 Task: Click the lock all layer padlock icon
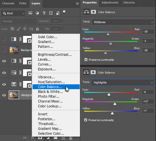pyautogui.click(x=37, y=29)
